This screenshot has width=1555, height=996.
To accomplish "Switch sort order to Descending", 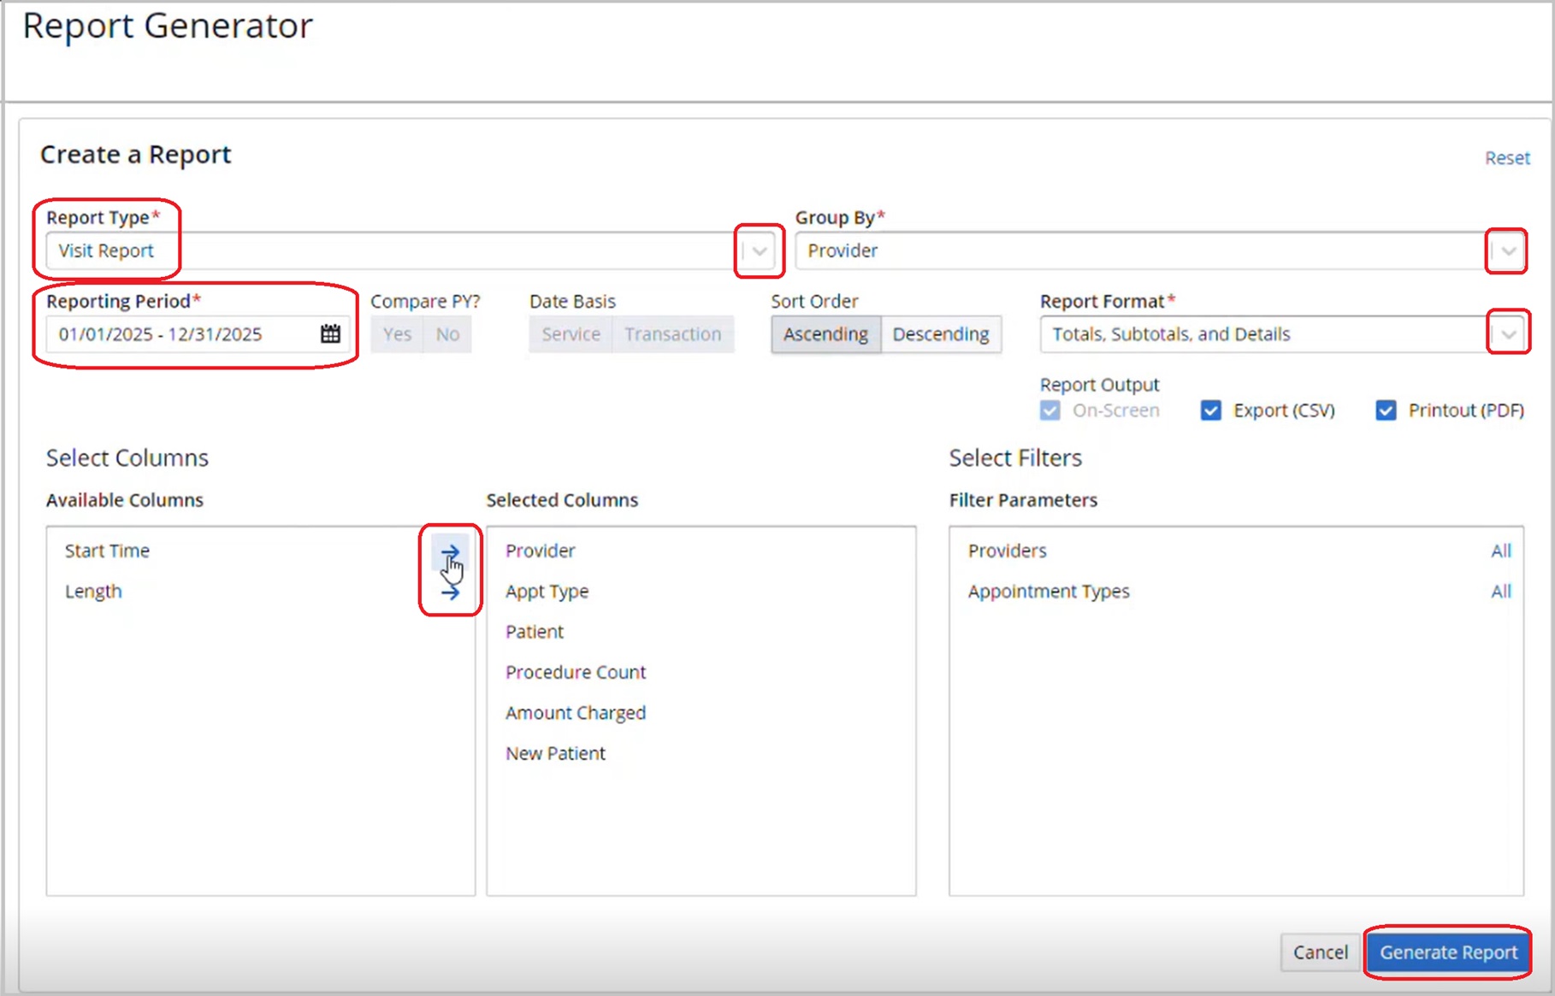I will coord(941,334).
